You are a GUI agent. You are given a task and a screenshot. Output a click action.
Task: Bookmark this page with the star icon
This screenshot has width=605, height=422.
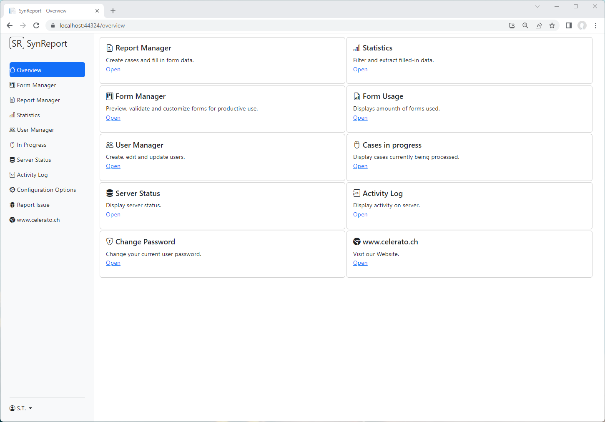click(x=552, y=25)
